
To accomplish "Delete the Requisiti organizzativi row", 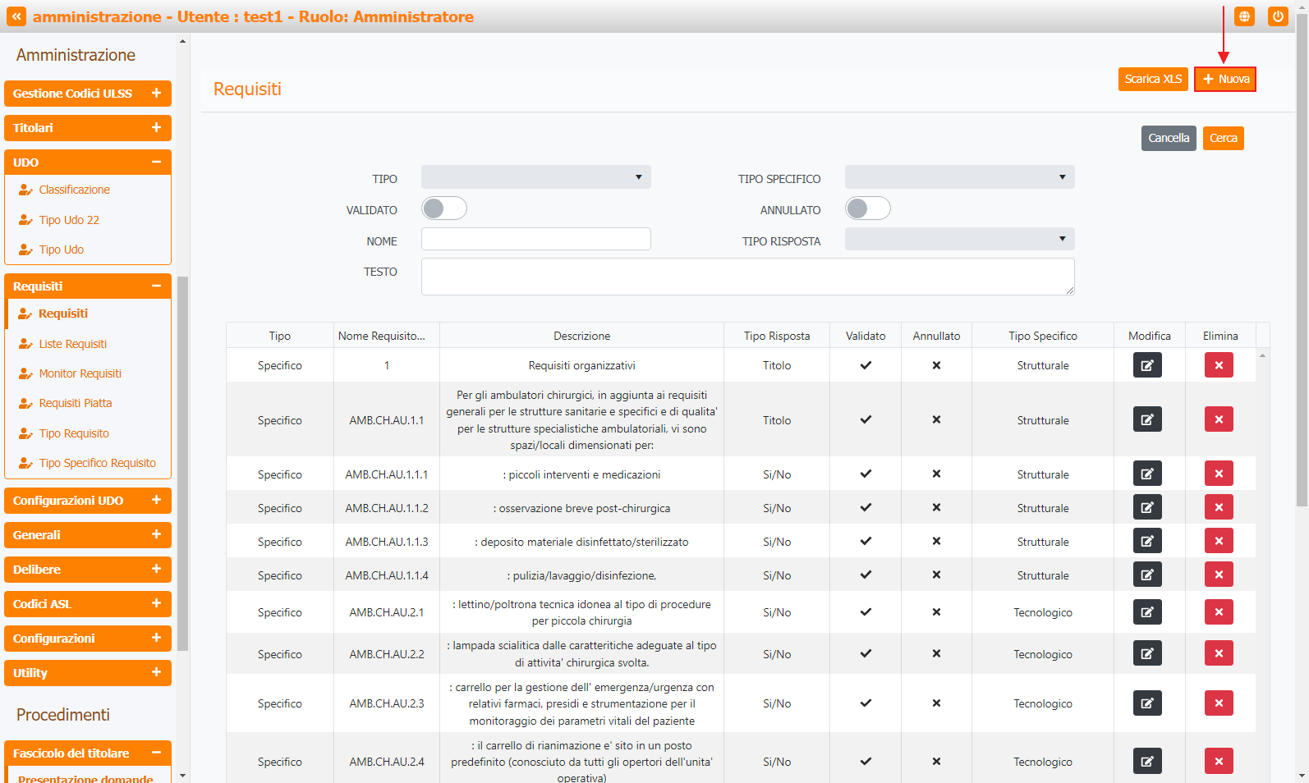I will 1218,365.
